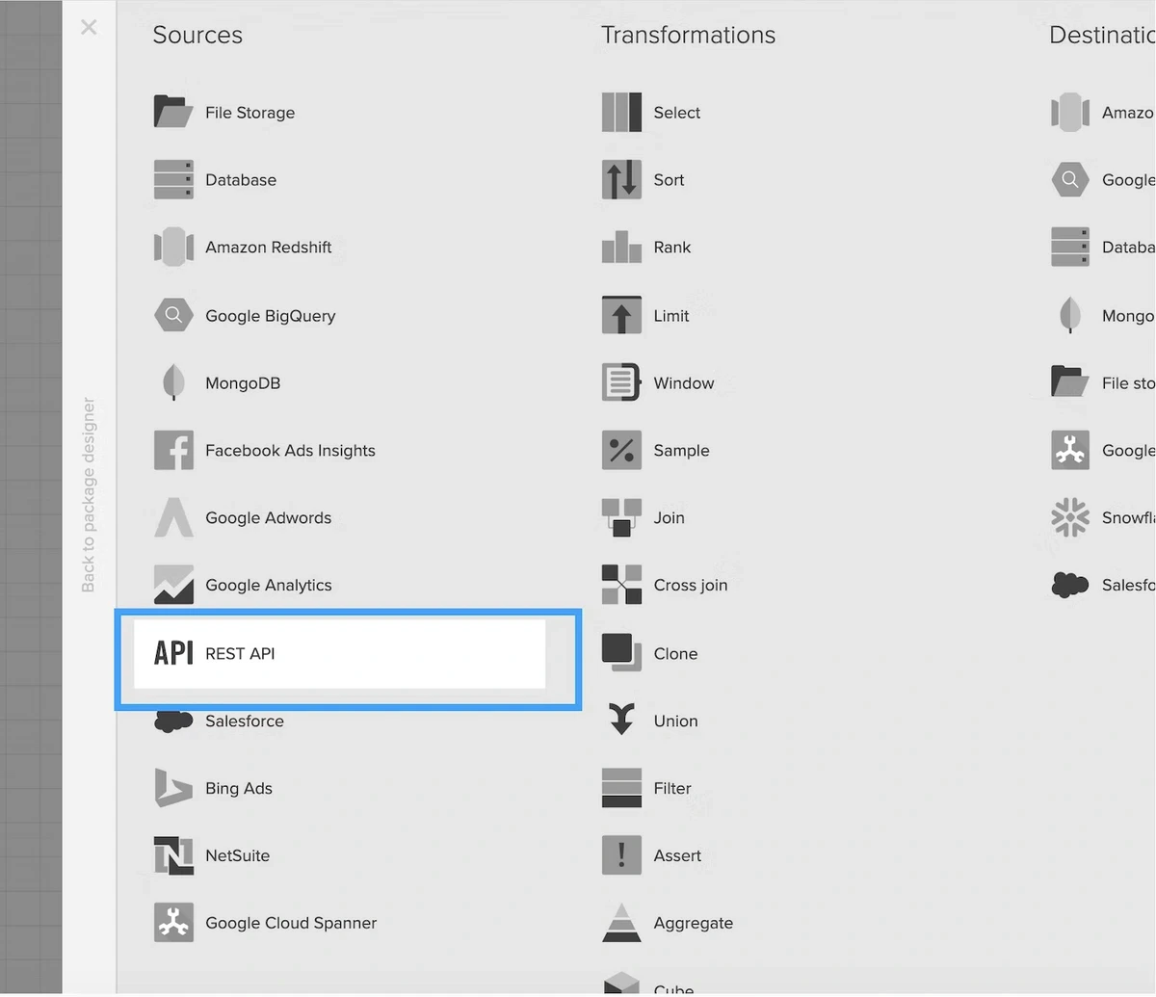Select the MongoDB destination leaf icon
The width and height of the screenshot is (1156, 997).
coord(1070,315)
